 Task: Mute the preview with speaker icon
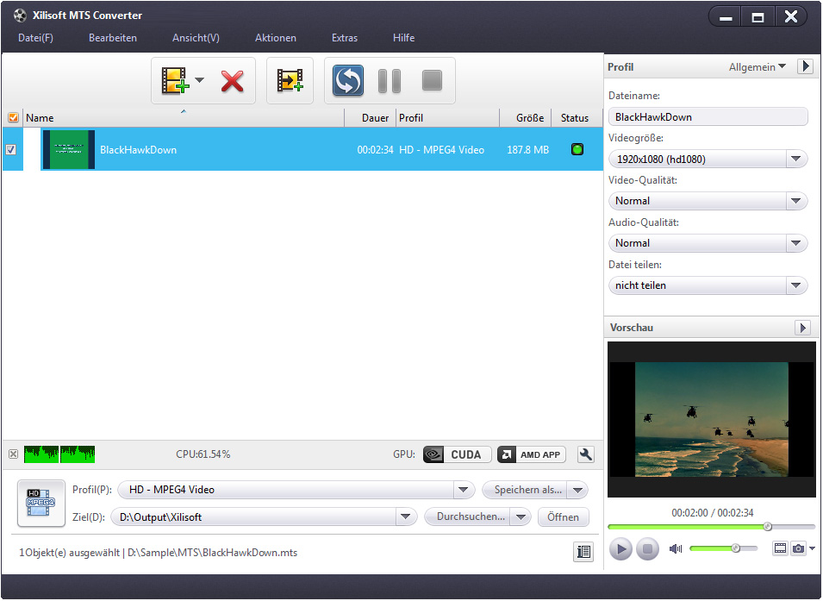tap(676, 549)
